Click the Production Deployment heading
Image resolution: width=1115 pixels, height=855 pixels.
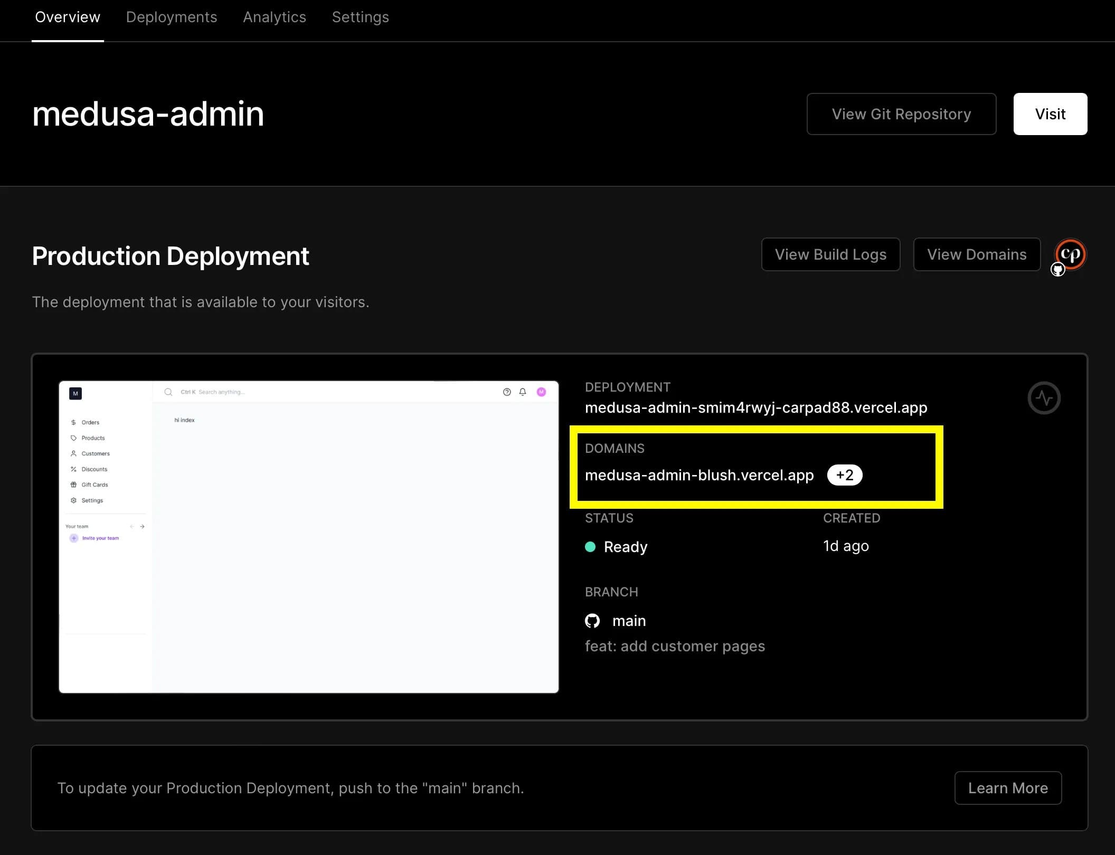click(171, 256)
